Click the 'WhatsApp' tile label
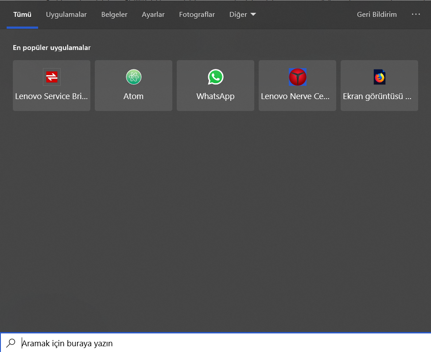 (x=215, y=96)
